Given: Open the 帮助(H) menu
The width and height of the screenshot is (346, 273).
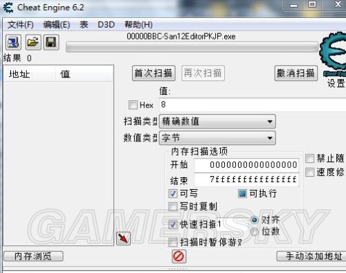Looking at the screenshot, I should tap(138, 24).
